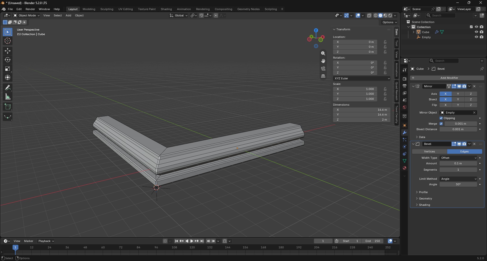Click the outliner Search field
The image size is (487, 261).
441,15
